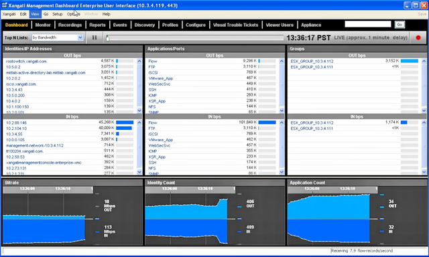Screen dimensions: 429x257
Task: Click the dashboard search input field
Action: (368, 24)
